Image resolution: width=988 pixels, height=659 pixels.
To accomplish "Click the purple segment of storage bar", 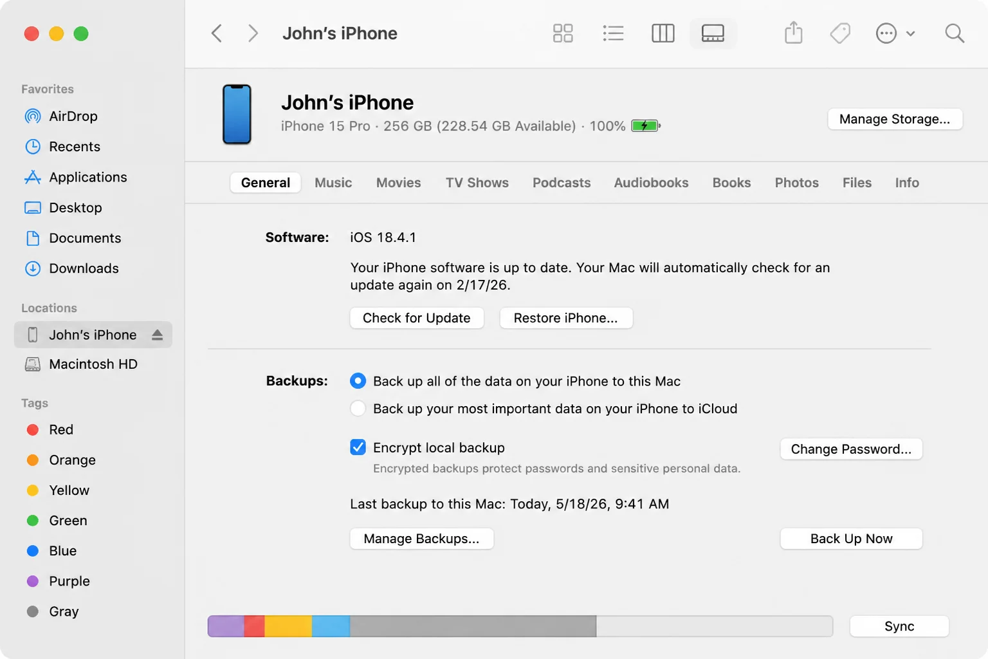I will coord(226,626).
